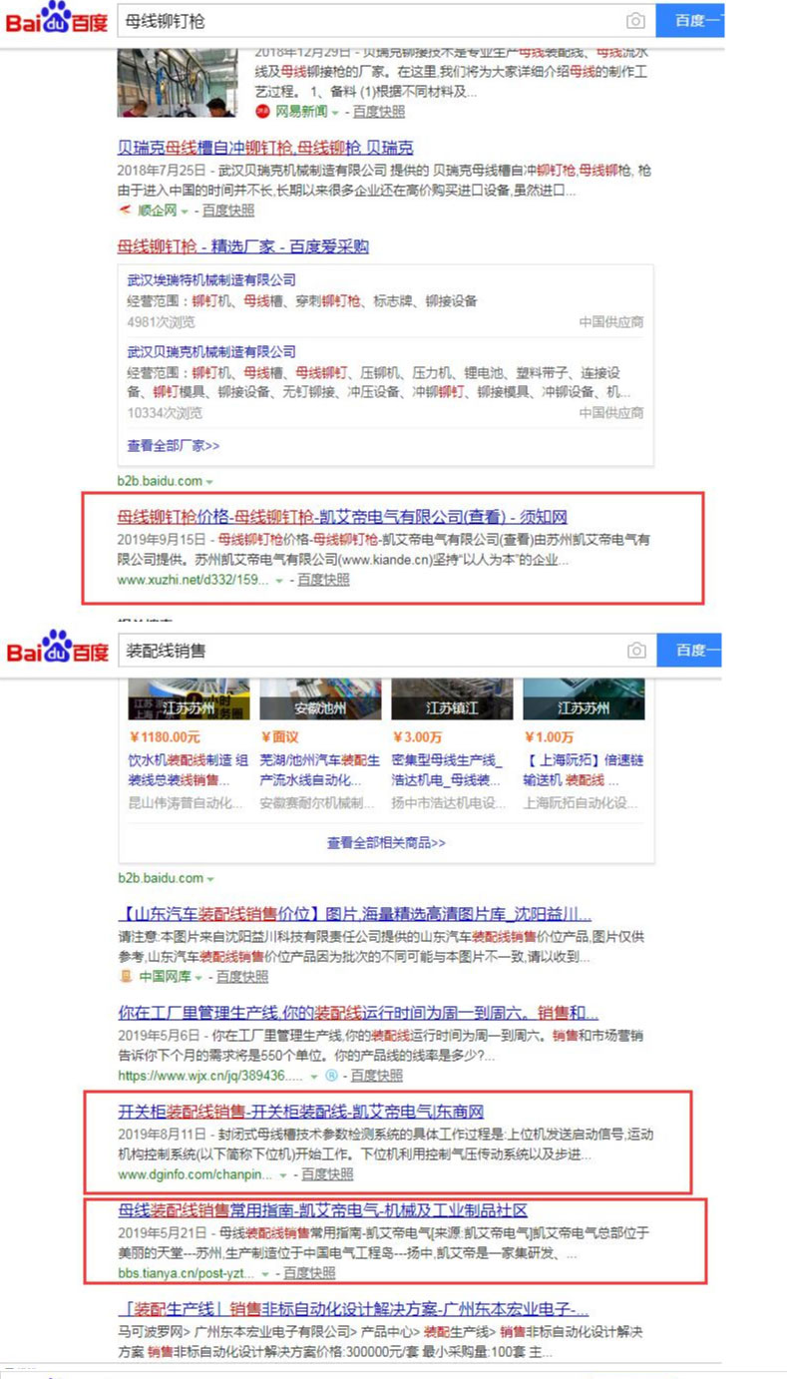787x1379 pixels.
Task: Expand dropdown arrow next to 网易新闻
Action: [335, 113]
